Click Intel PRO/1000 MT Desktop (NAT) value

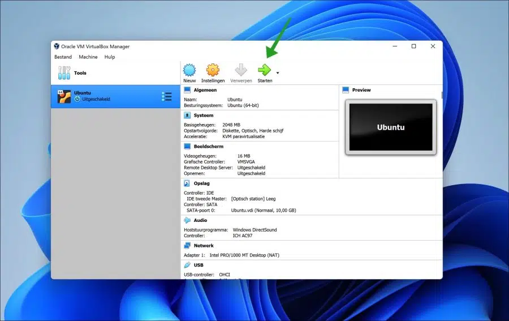[x=244, y=255]
